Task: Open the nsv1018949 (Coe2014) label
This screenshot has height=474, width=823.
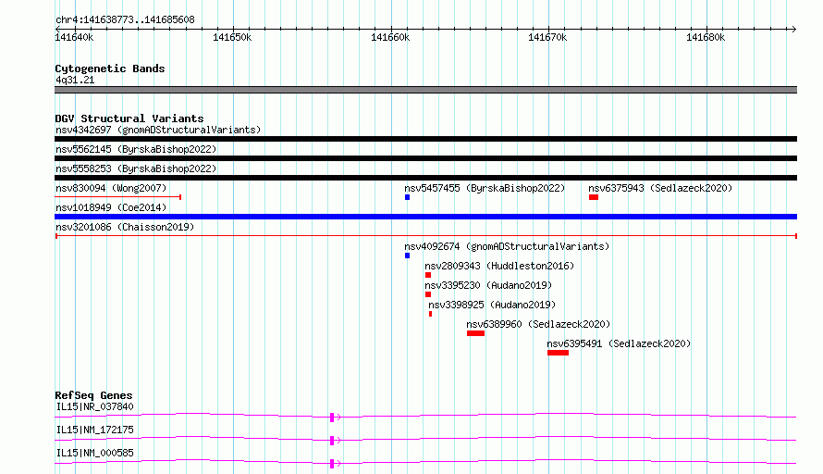Action: (x=111, y=207)
